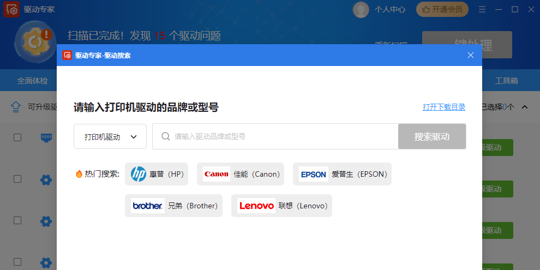Screen dimensions: 540x270
Task: Select the Canon hot search chip
Action: [241, 174]
